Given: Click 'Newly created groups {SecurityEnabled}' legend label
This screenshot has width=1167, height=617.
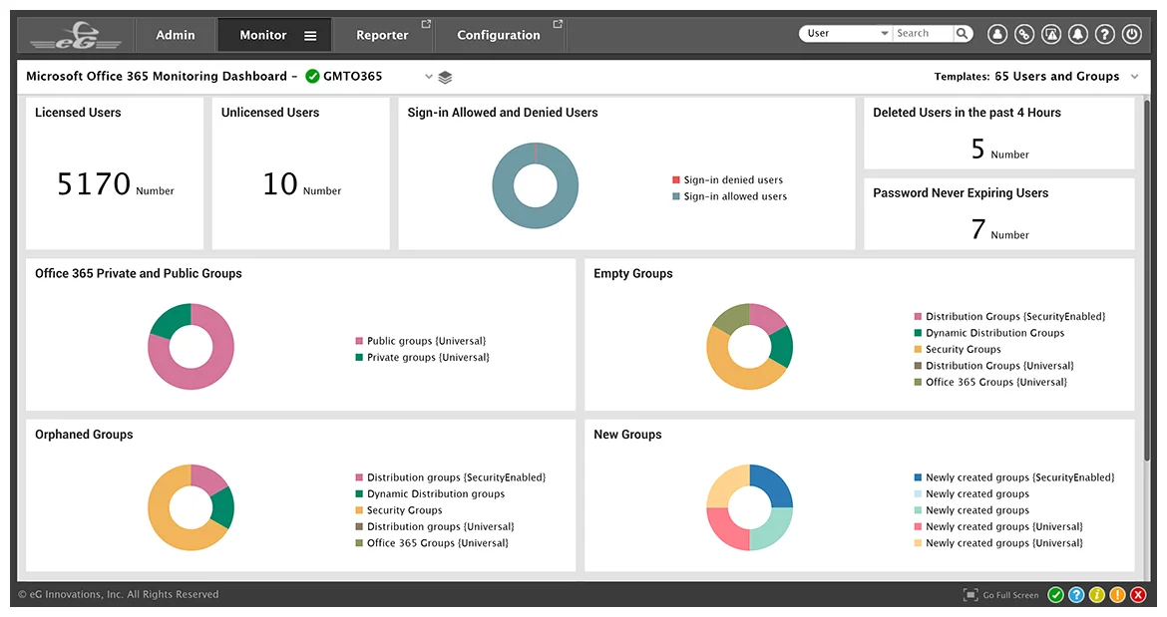Looking at the screenshot, I should tap(1020, 478).
